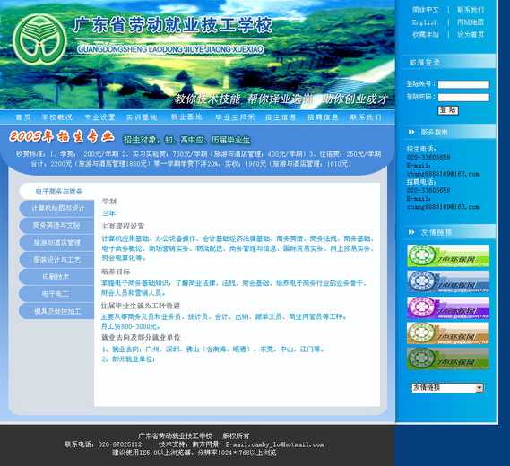Viewport: 510px width, 466px height.
Task: Select the 模具及数控加工 tab
Action: [57, 311]
